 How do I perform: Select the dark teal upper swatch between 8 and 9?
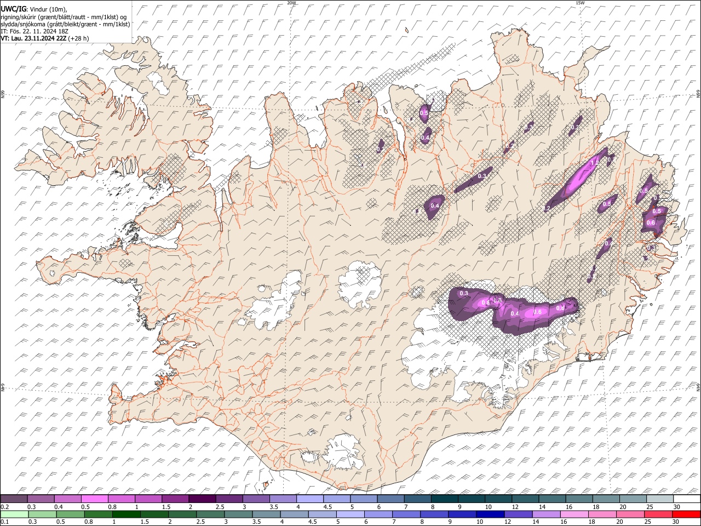[x=445, y=499]
